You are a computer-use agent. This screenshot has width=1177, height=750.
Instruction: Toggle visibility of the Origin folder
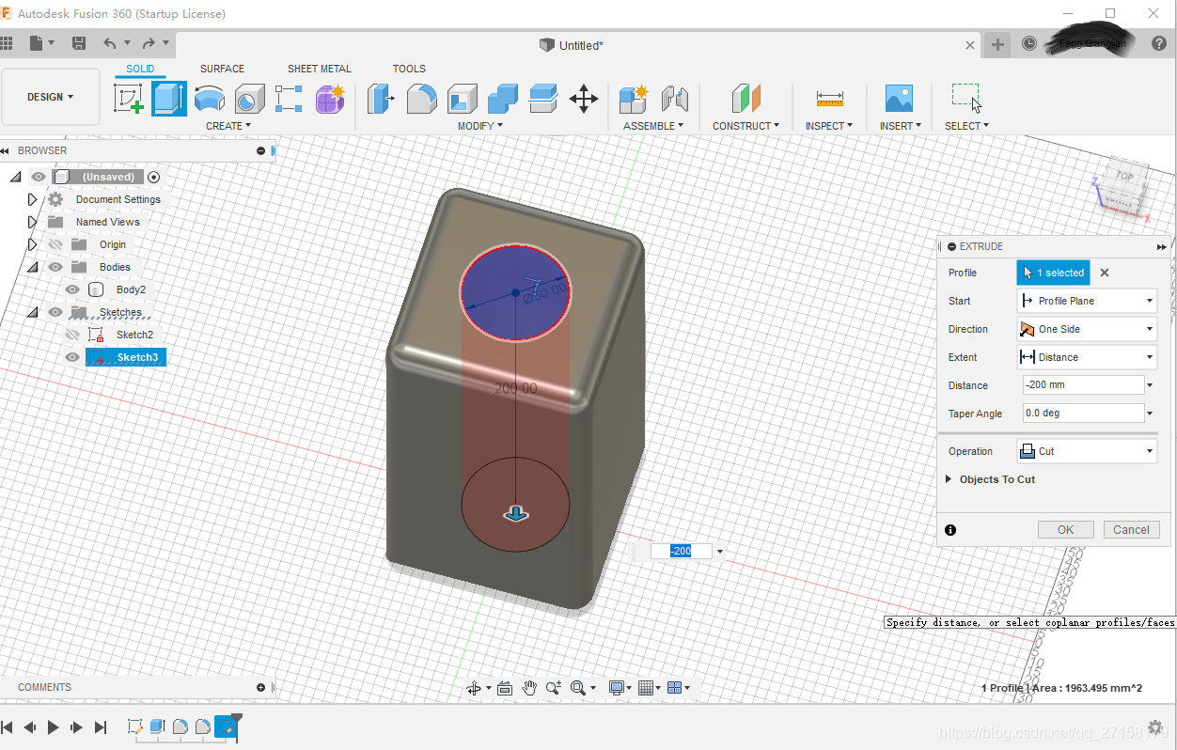[55, 244]
